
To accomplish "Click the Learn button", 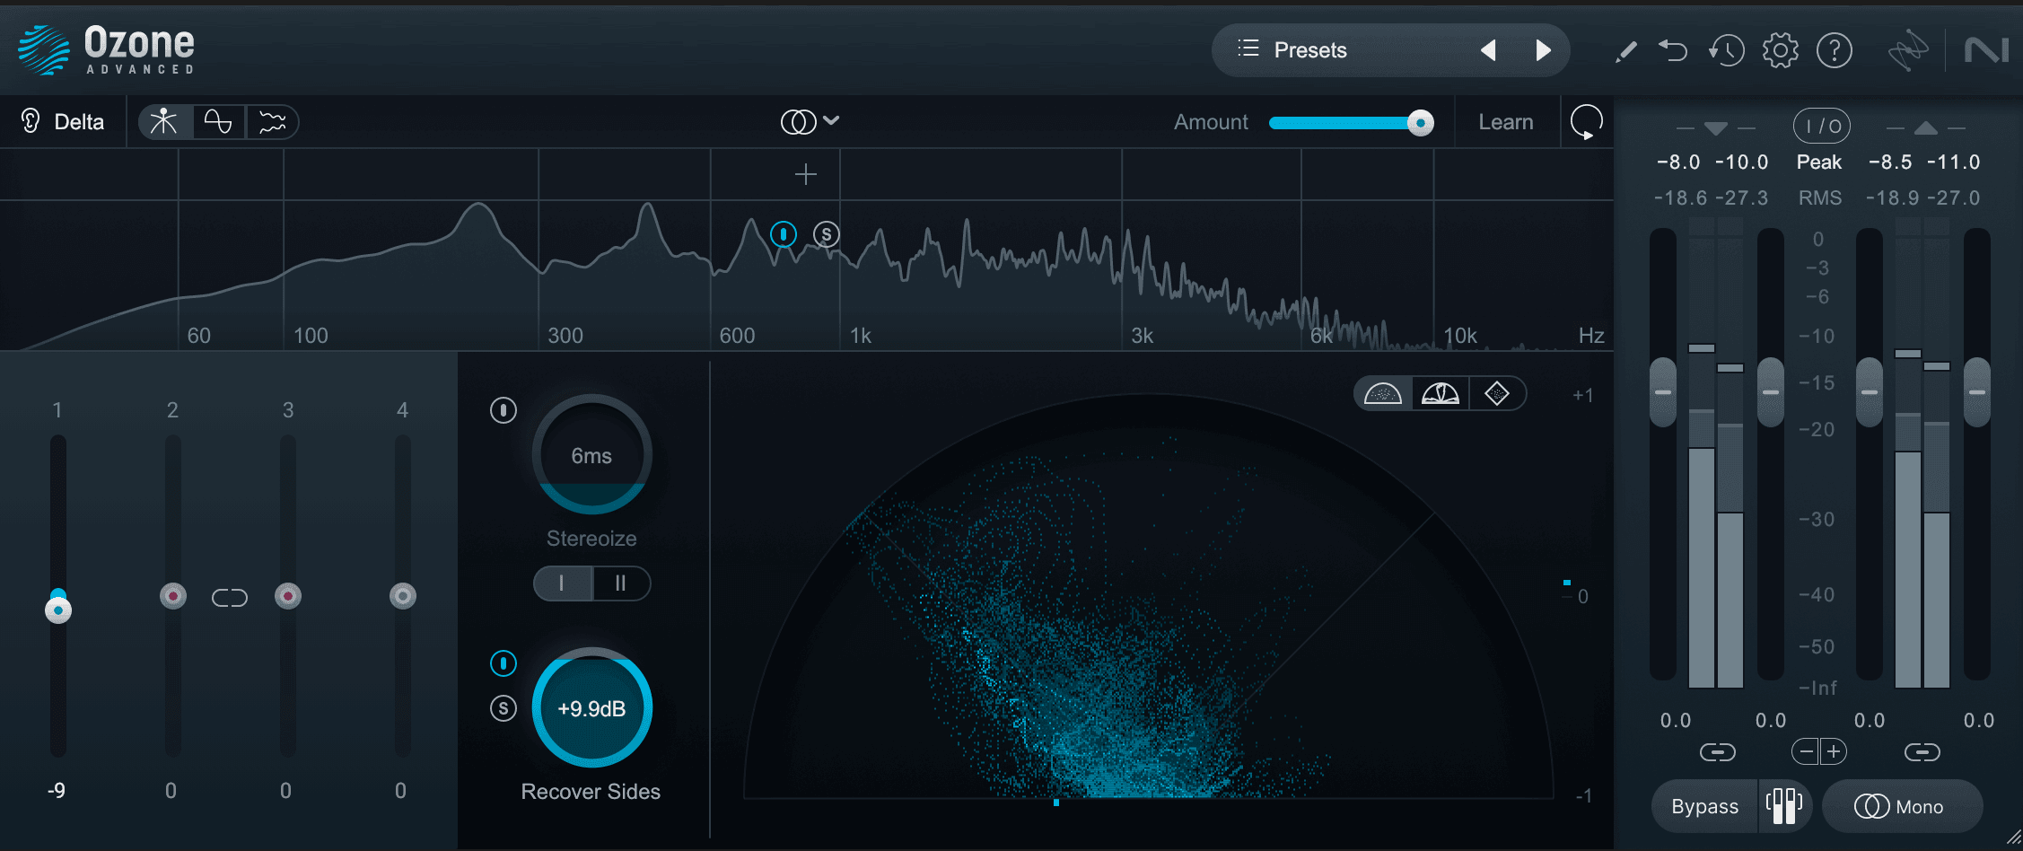I will click(x=1505, y=122).
